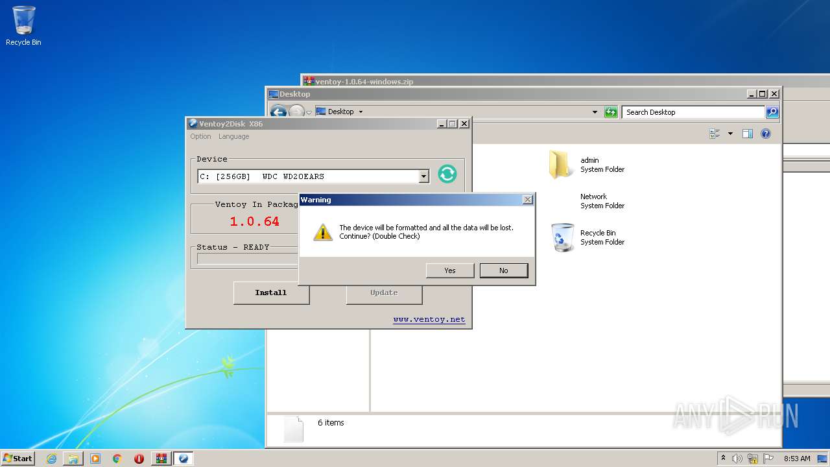This screenshot has width=830, height=467.
Task: Open the Language menu in Ventoy2Disk
Action: pyautogui.click(x=233, y=136)
